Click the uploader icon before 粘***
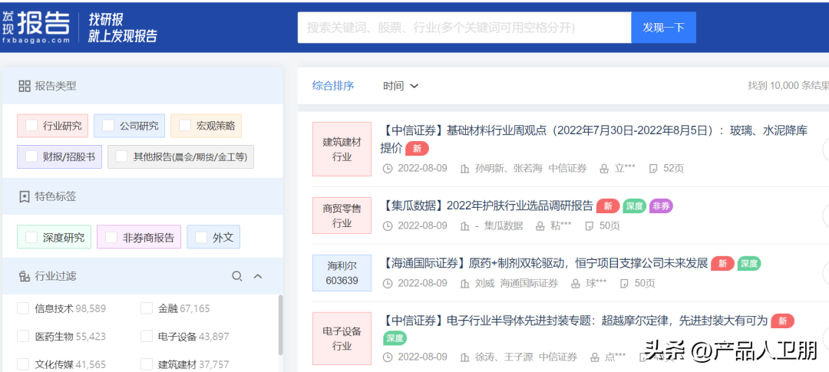829x372 pixels. coord(540,226)
